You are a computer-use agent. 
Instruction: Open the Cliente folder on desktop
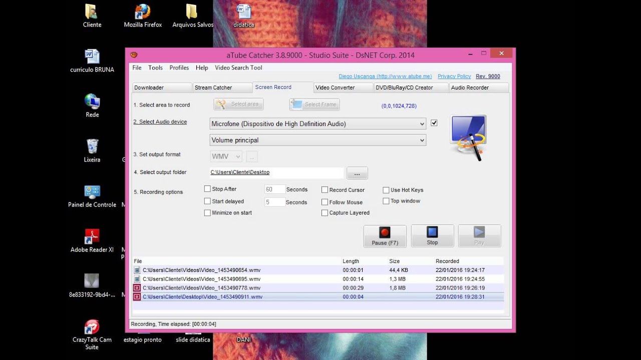92,15
